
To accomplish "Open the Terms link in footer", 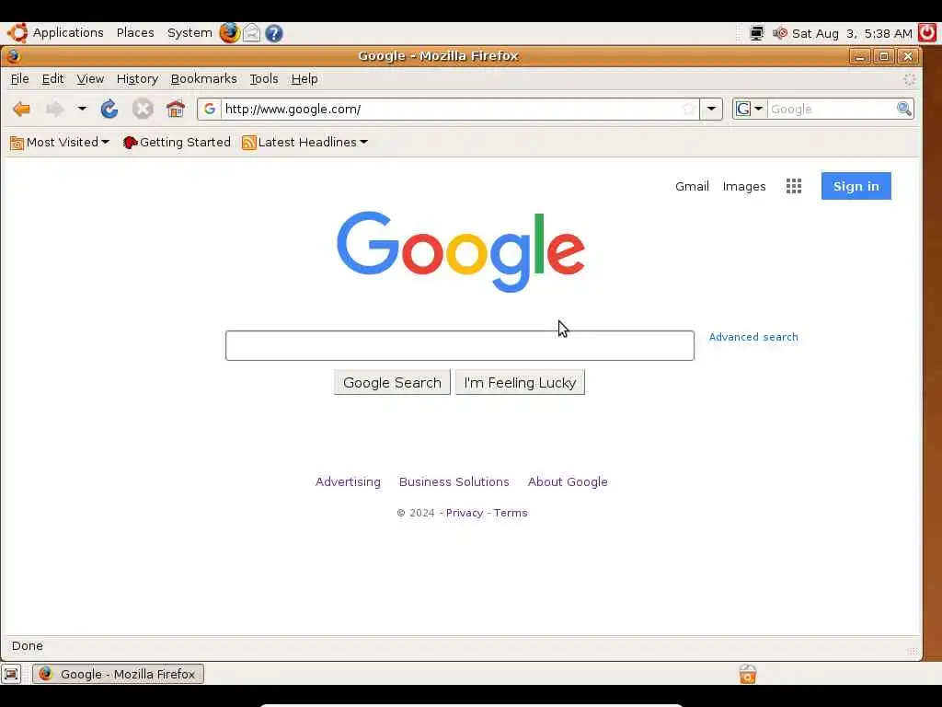I will [511, 513].
